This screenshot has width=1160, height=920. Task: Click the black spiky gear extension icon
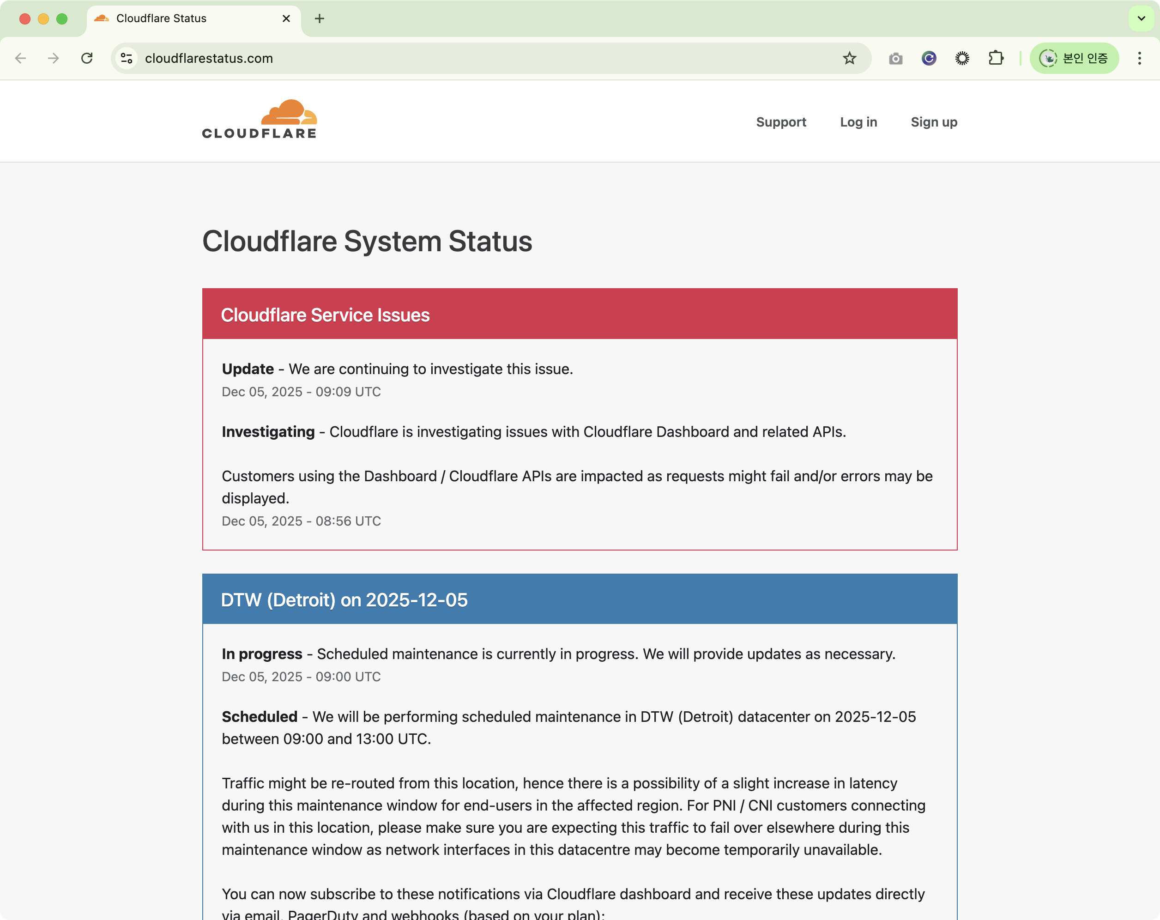point(962,58)
